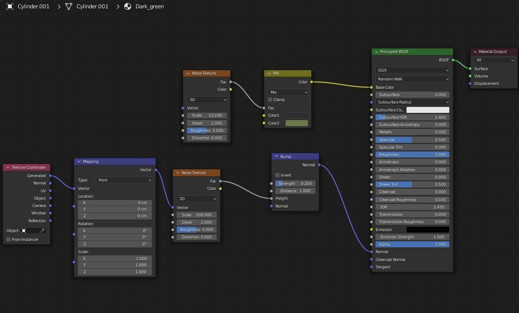Click the Location X field in Mapping
The image size is (519, 313).
pyautogui.click(x=115, y=203)
